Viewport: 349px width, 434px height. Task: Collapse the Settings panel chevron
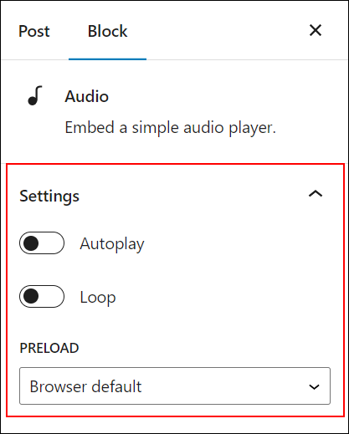pos(316,194)
